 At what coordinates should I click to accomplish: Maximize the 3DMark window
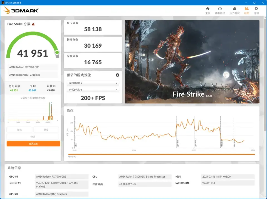[x=254, y=2]
